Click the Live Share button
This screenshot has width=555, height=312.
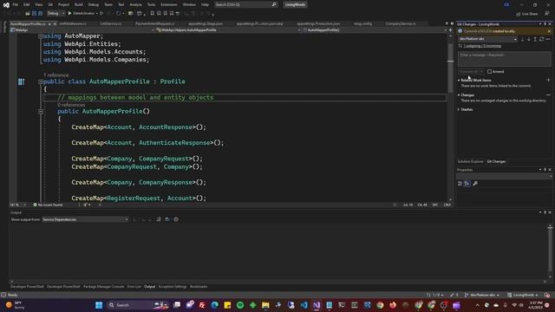527,14
